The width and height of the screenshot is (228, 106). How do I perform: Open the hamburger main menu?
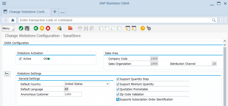coord(4,3)
